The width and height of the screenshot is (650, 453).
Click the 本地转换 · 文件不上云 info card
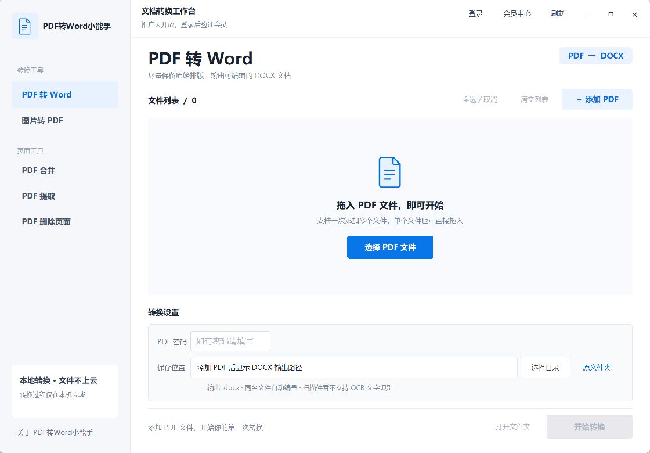(x=64, y=391)
